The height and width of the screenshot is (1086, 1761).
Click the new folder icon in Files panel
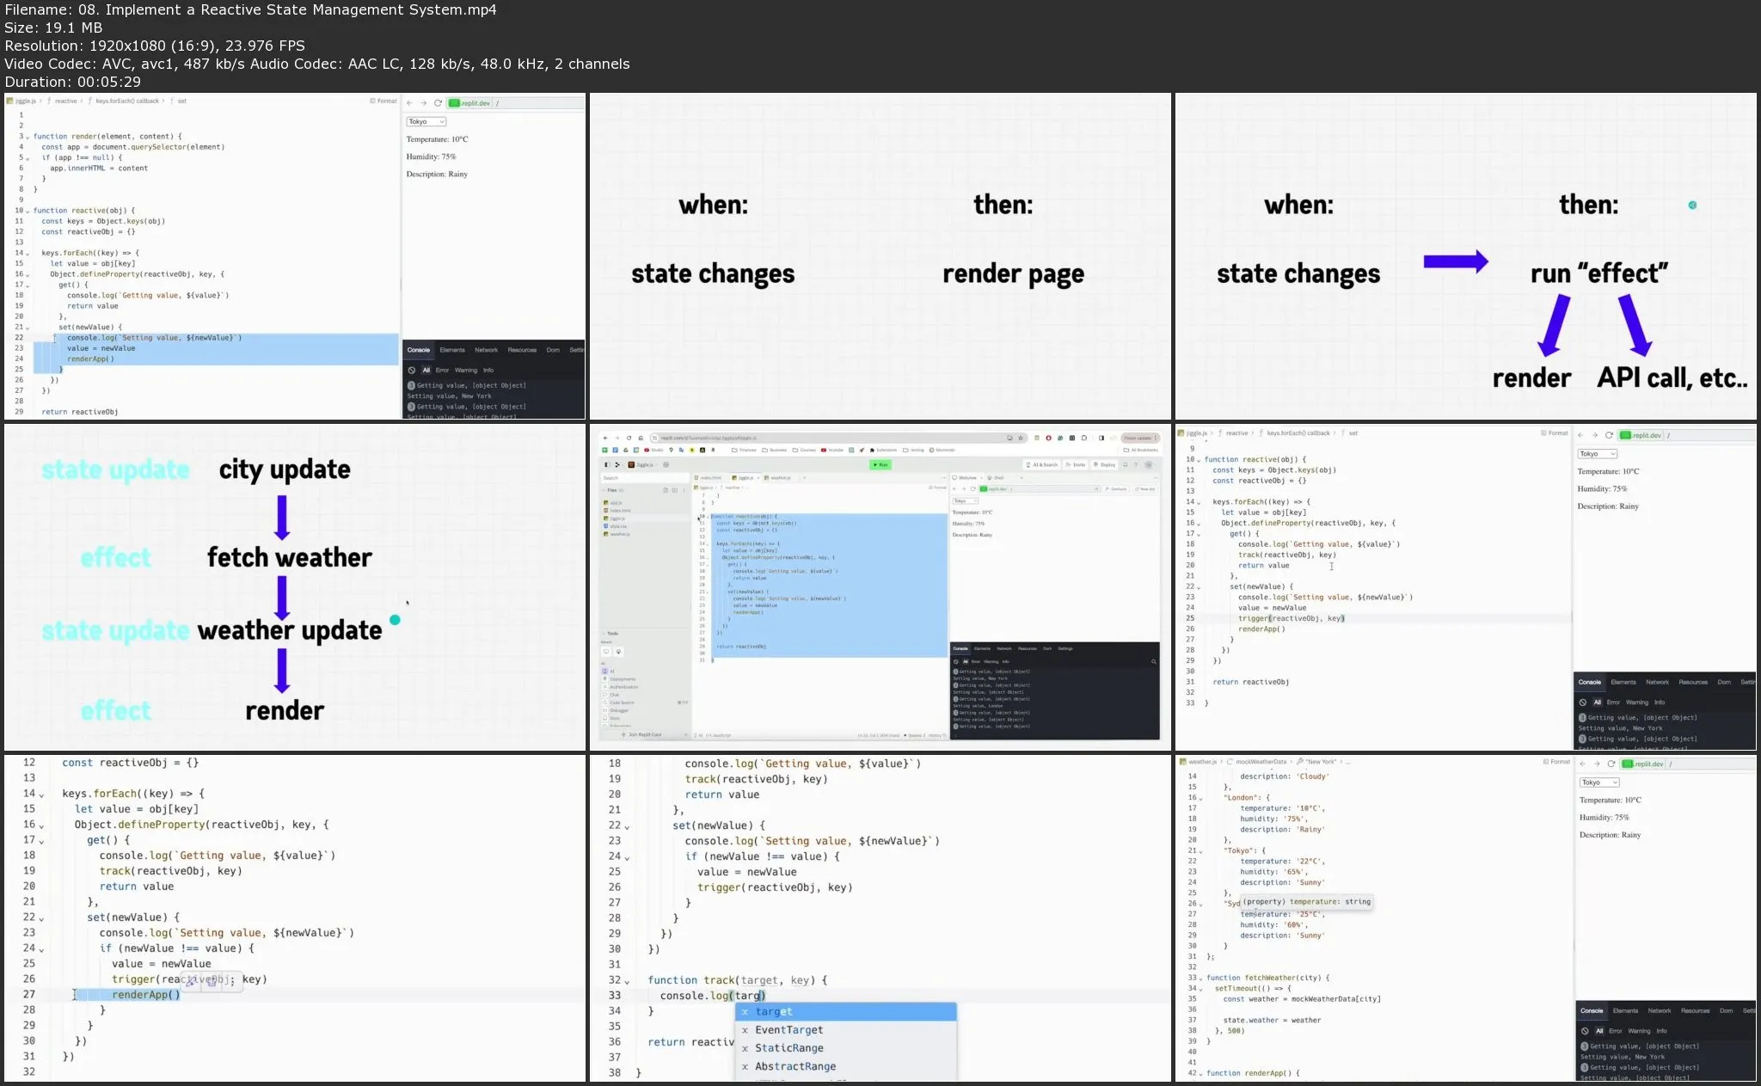coord(675,490)
